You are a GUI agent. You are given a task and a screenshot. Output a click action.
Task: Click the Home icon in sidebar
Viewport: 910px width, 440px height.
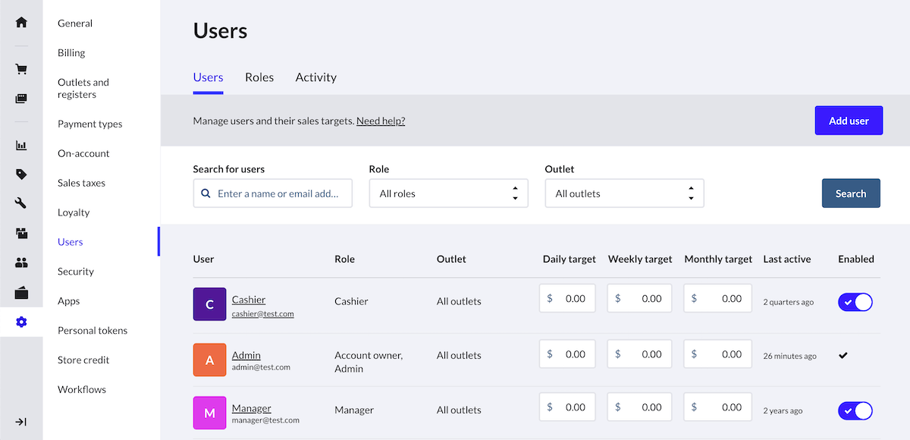[21, 22]
